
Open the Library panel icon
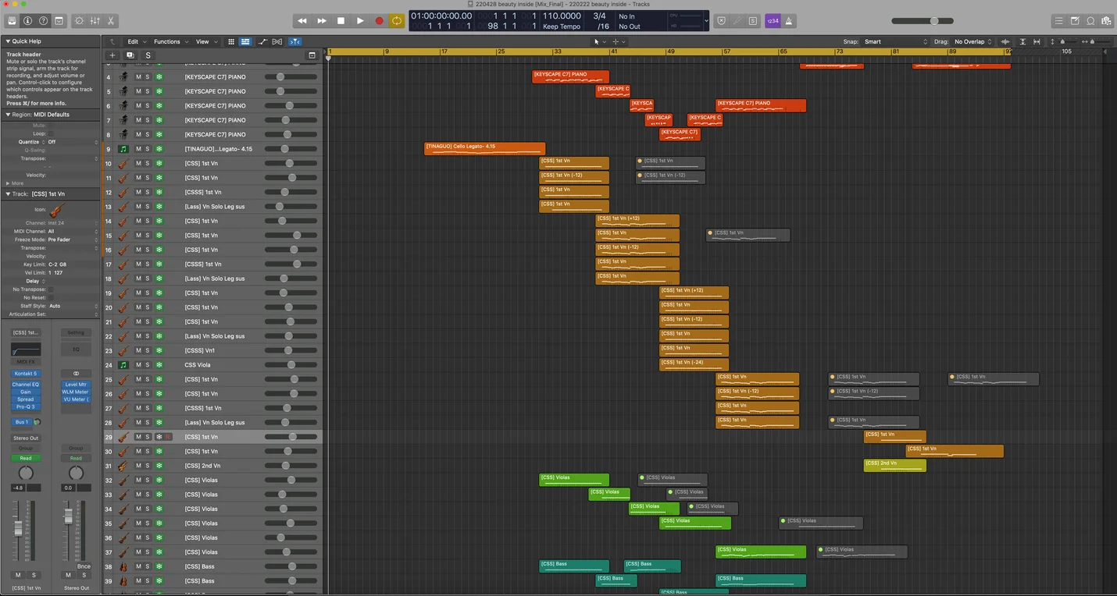click(x=12, y=20)
